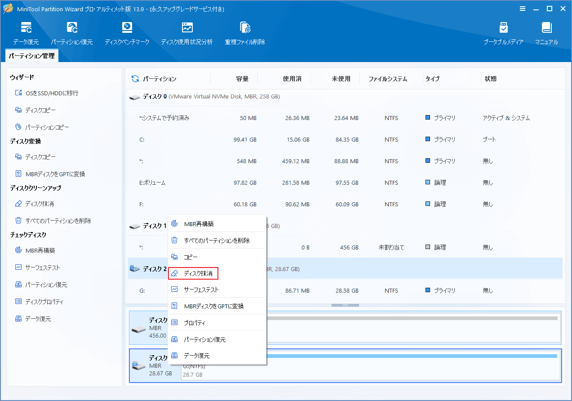Create ブータブルメディア
The width and height of the screenshot is (572, 401).
[503, 33]
